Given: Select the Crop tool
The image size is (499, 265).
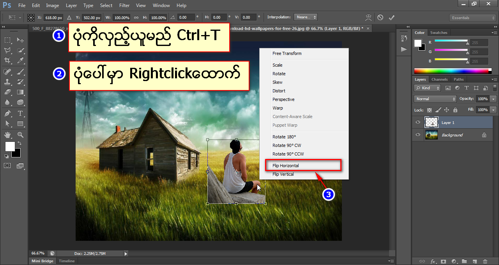Looking at the screenshot, I should point(7,60).
